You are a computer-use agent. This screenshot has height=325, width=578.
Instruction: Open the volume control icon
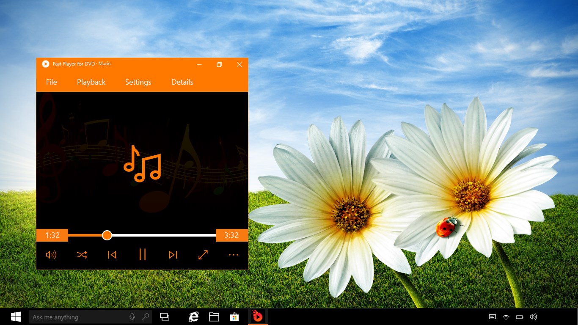click(x=51, y=254)
